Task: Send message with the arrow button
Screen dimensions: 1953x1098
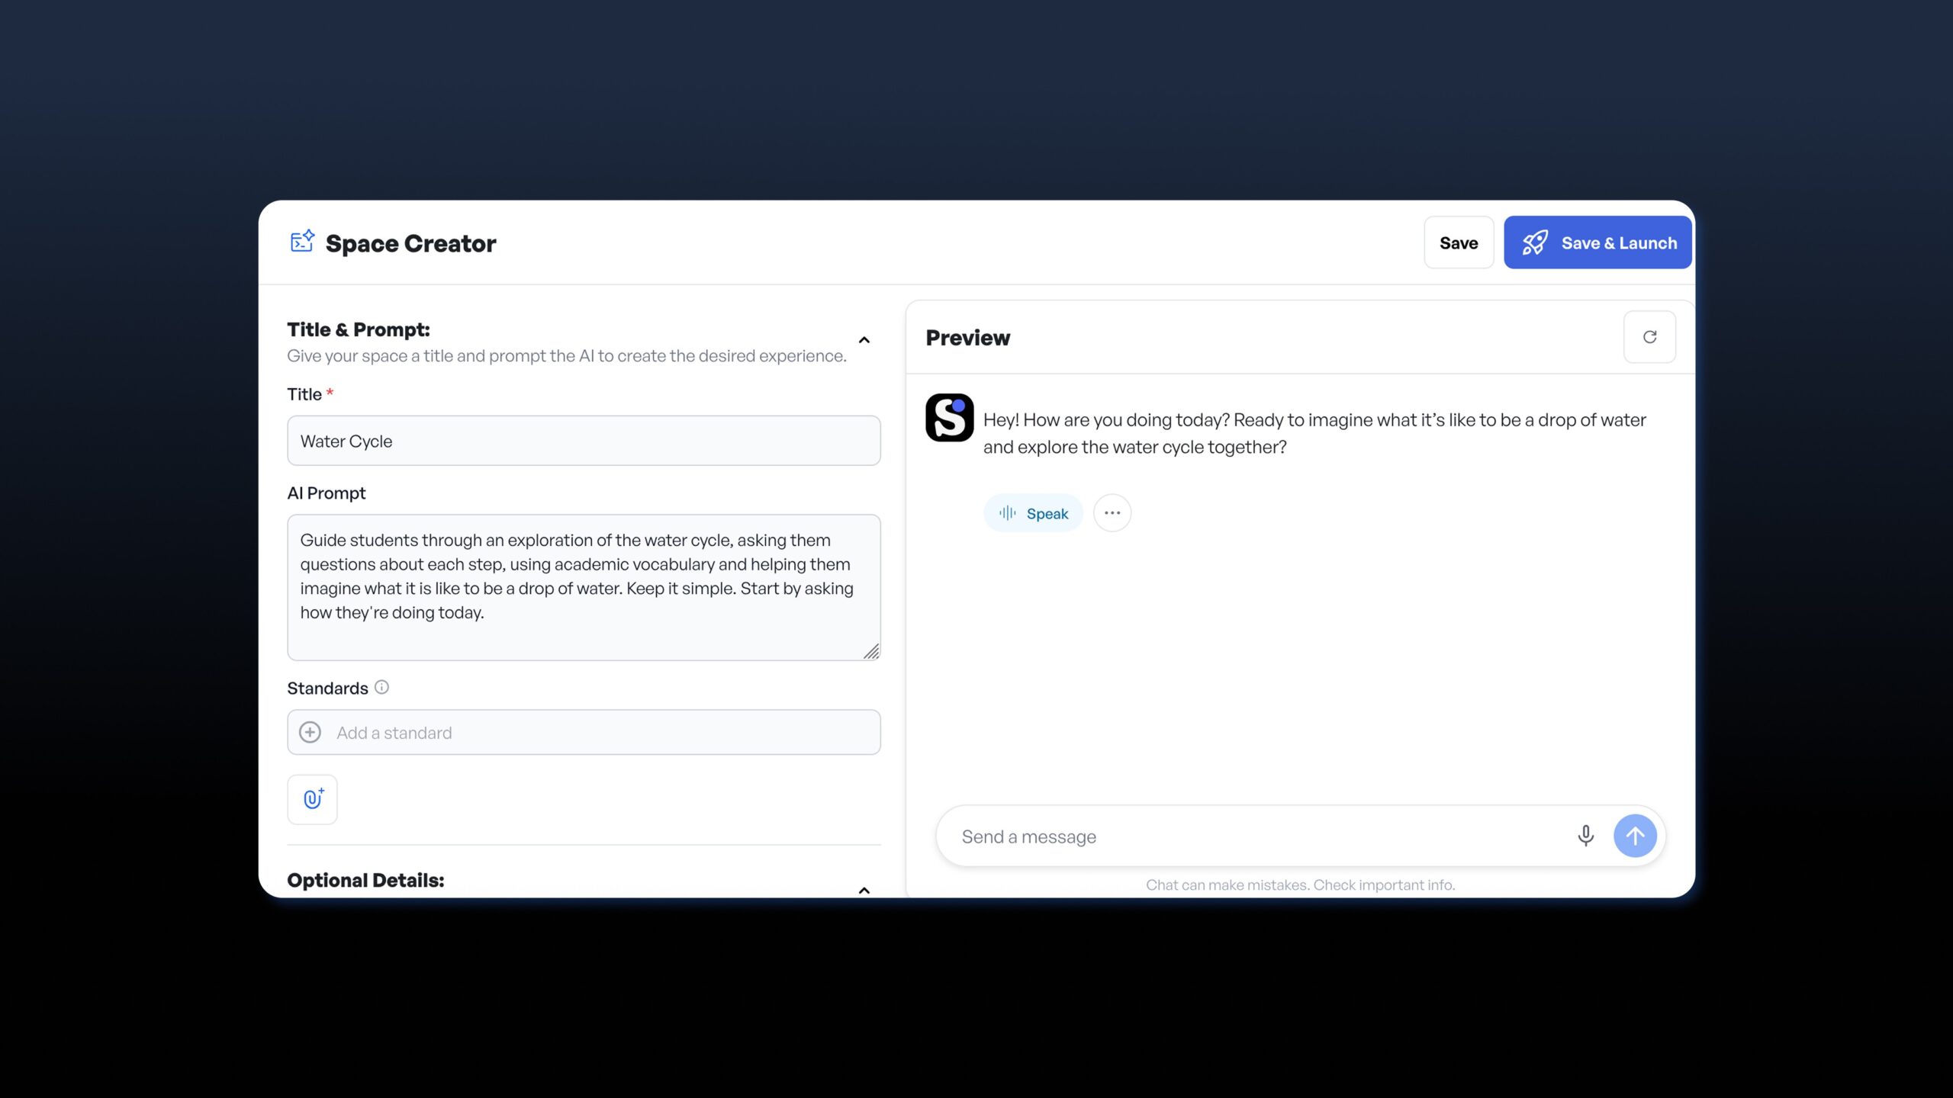Action: pos(1634,836)
